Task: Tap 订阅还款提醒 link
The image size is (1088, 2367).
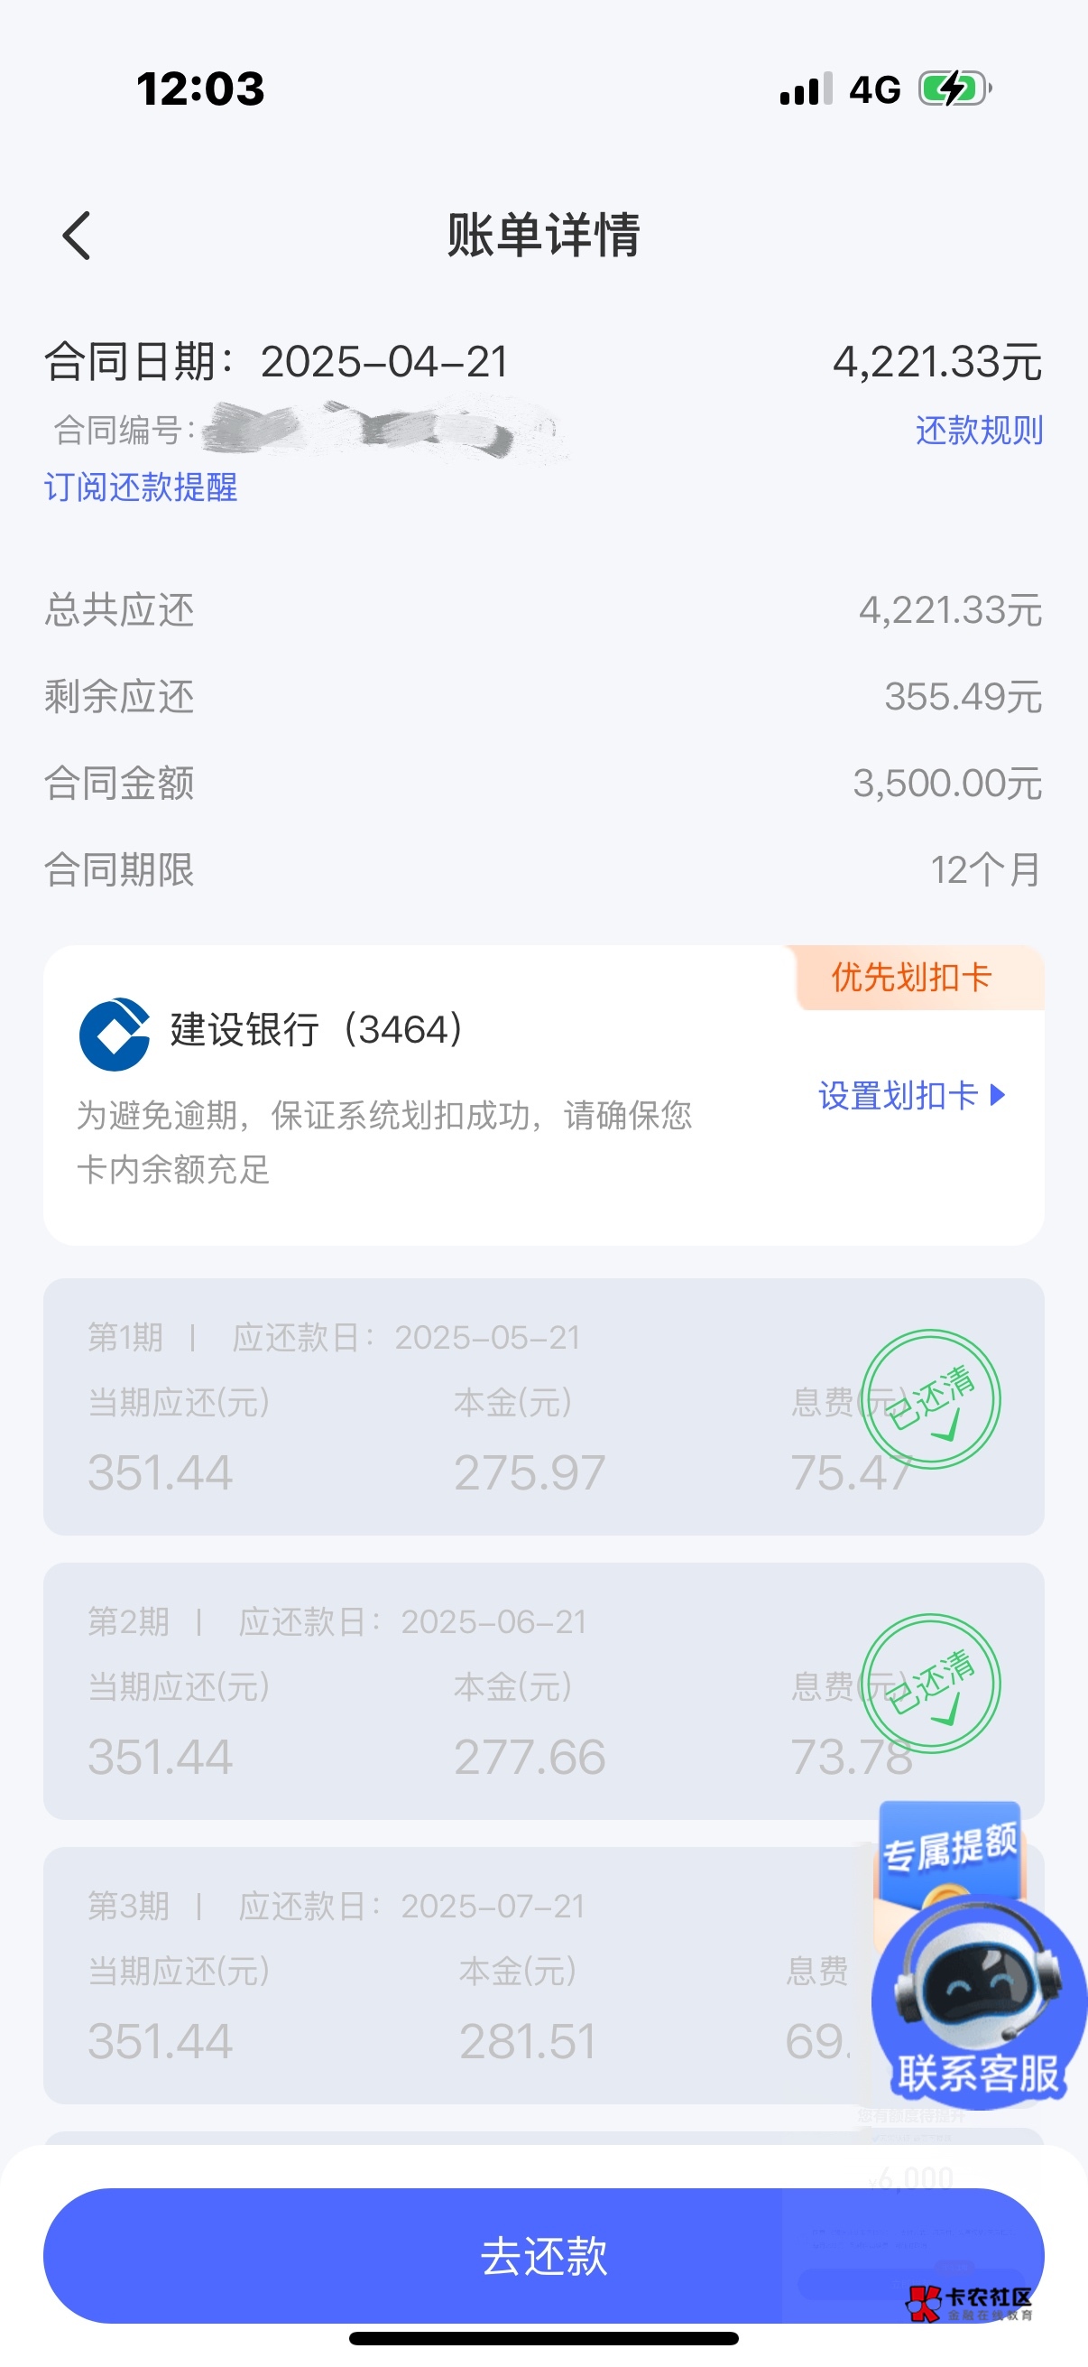Action: pyautogui.click(x=141, y=487)
